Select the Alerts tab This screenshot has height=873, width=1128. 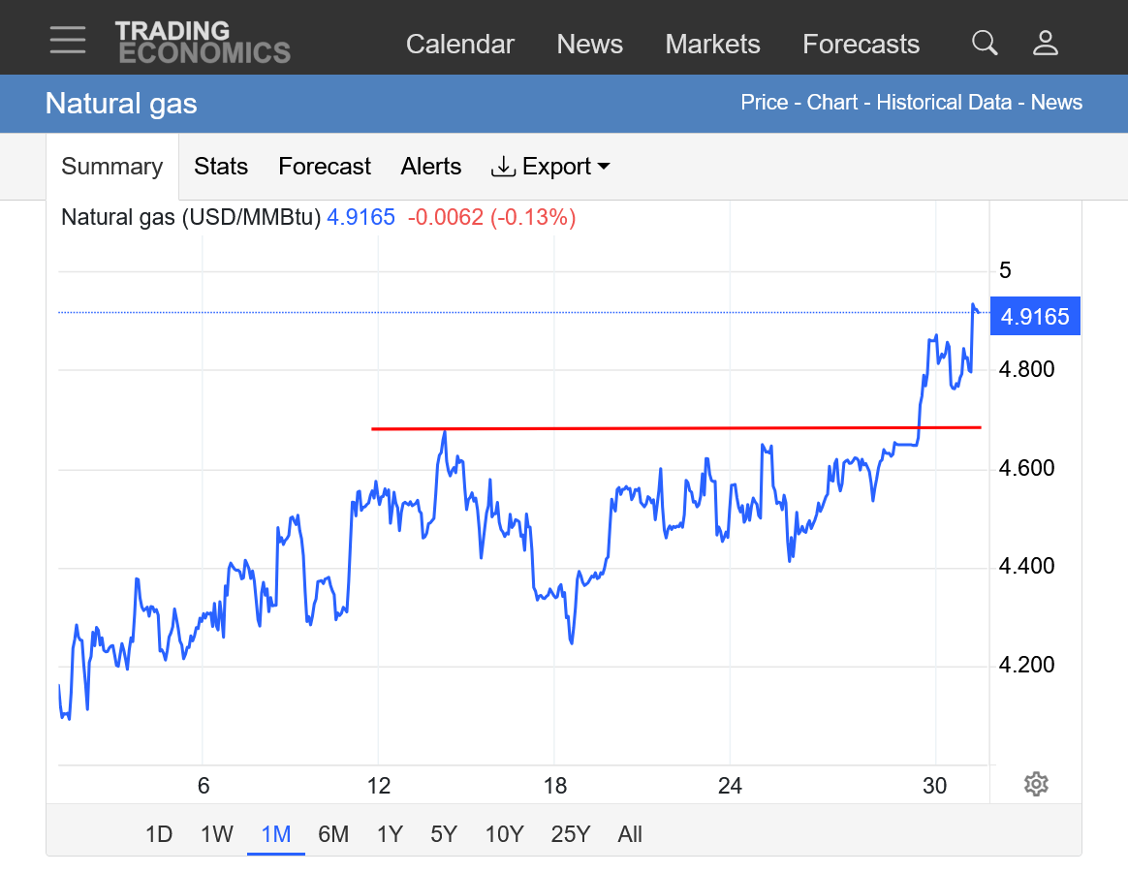[x=431, y=167]
